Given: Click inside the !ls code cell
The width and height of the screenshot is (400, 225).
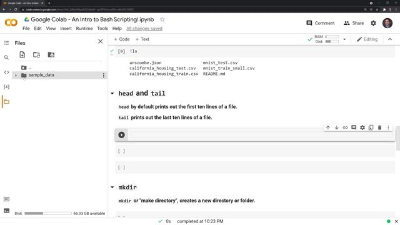Looking at the screenshot, I should click(255, 51).
